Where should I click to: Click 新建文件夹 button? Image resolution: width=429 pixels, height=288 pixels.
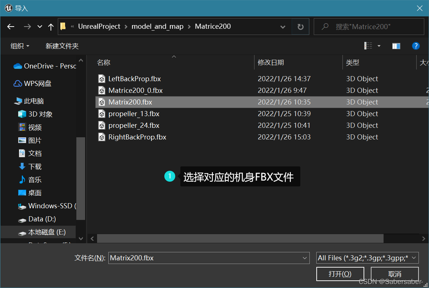62,46
